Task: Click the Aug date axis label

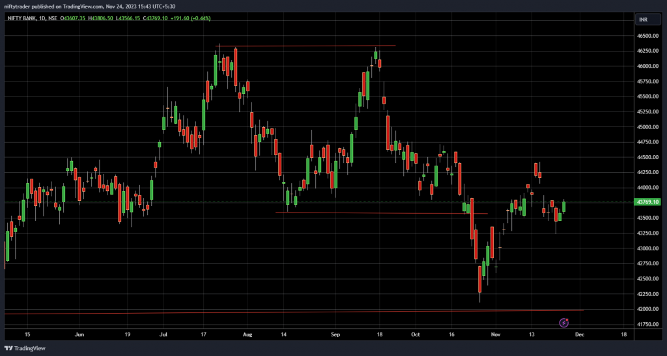Action: coord(248,334)
